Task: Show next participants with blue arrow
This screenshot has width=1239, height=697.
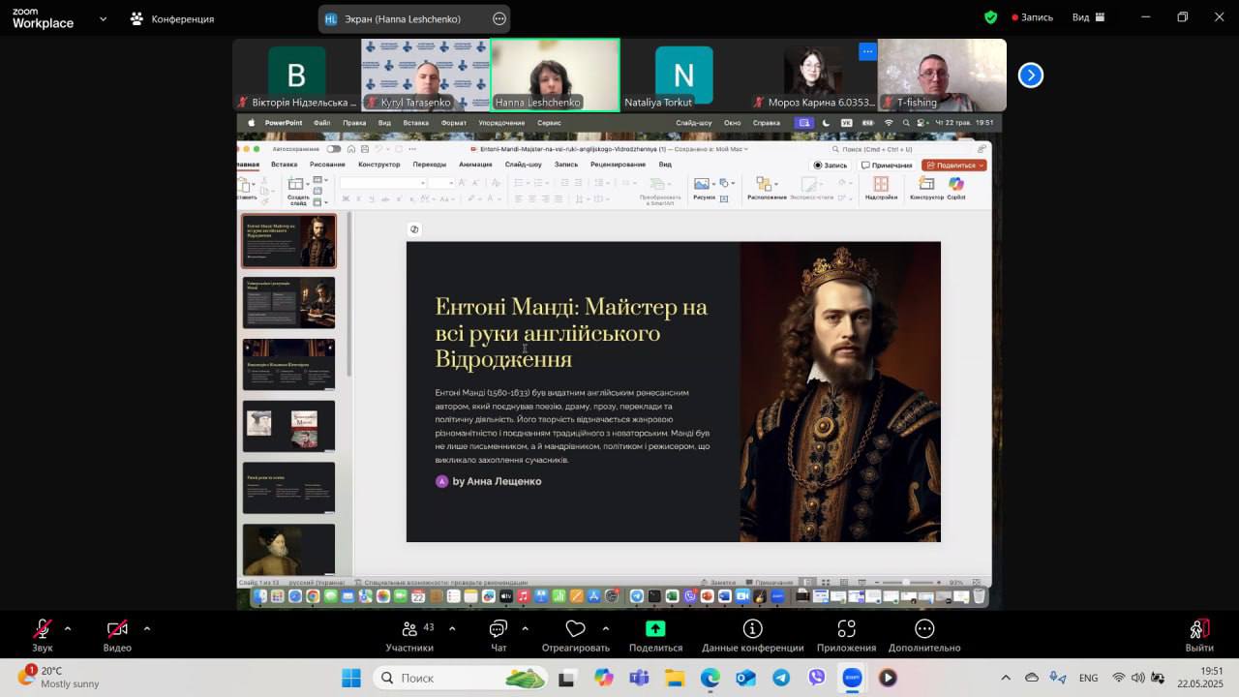Action: point(1031,75)
